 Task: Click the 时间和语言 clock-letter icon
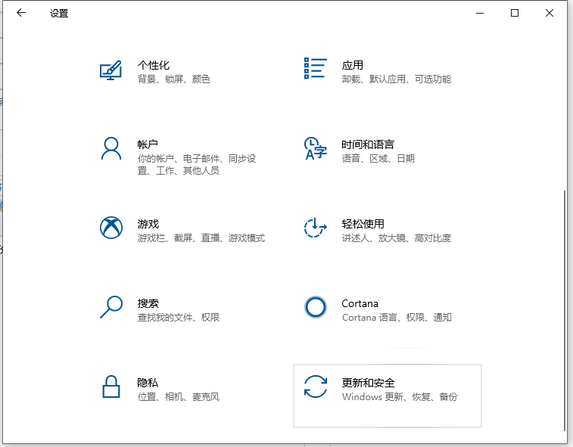tap(315, 148)
